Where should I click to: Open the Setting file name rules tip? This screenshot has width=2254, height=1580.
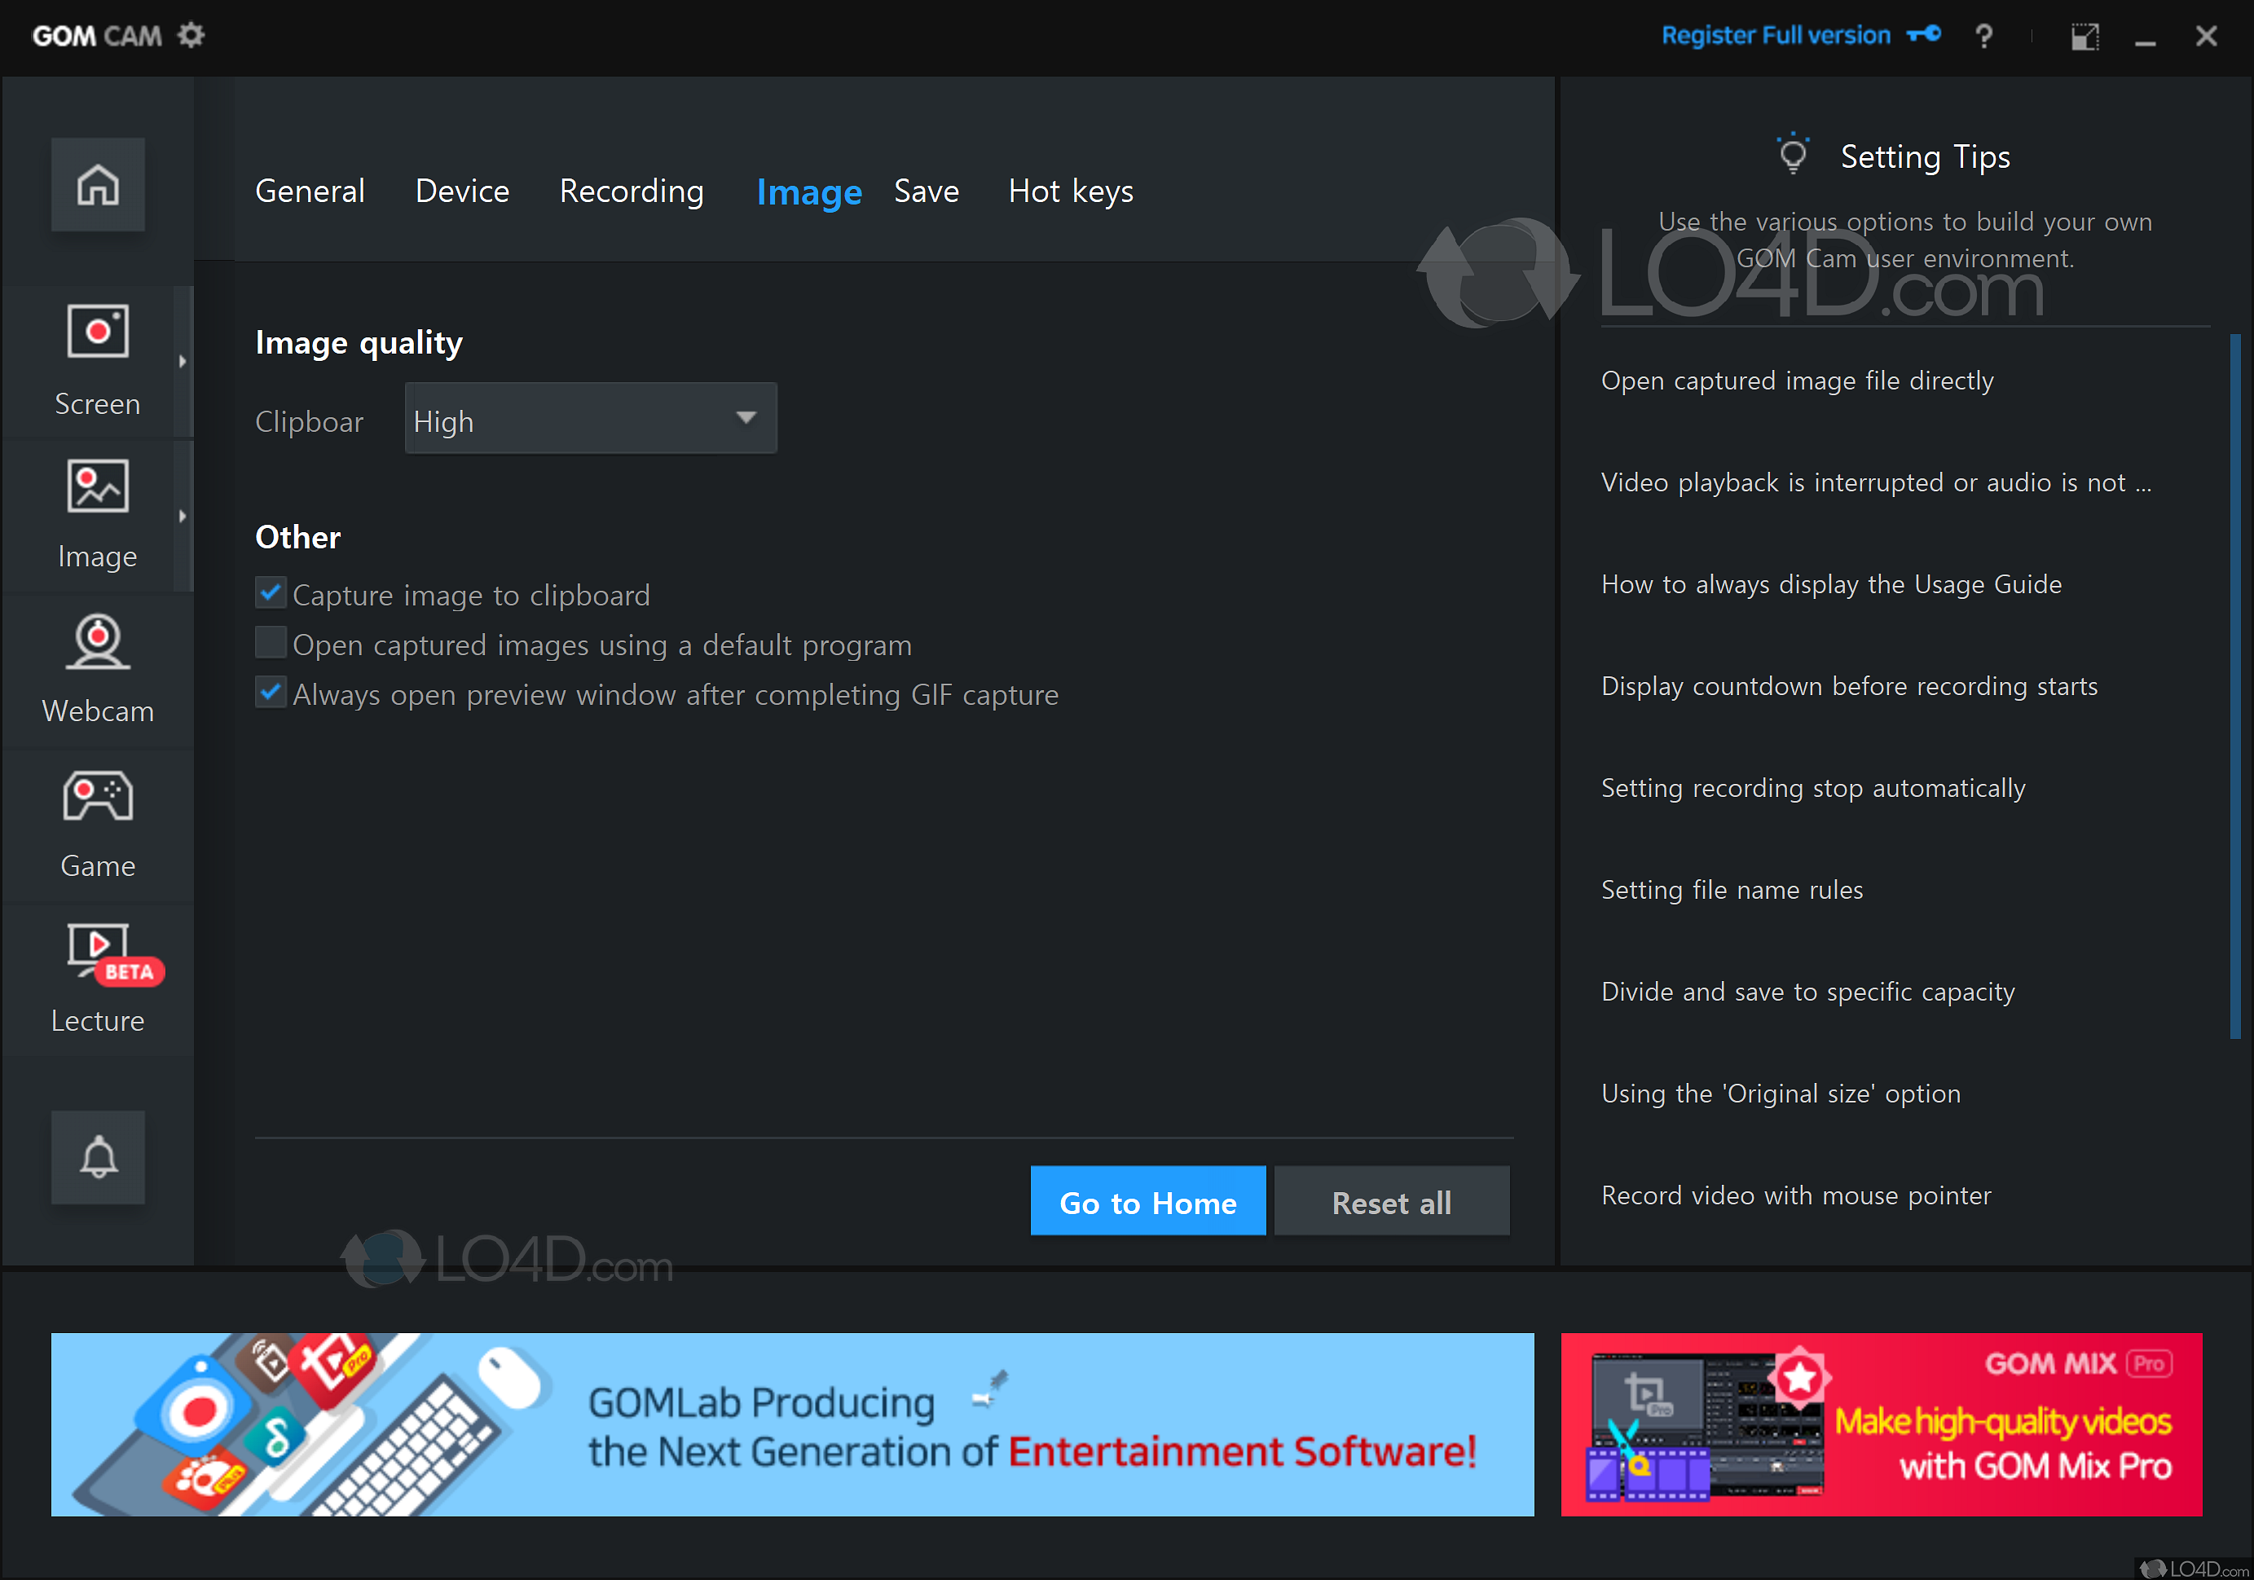pos(1732,889)
